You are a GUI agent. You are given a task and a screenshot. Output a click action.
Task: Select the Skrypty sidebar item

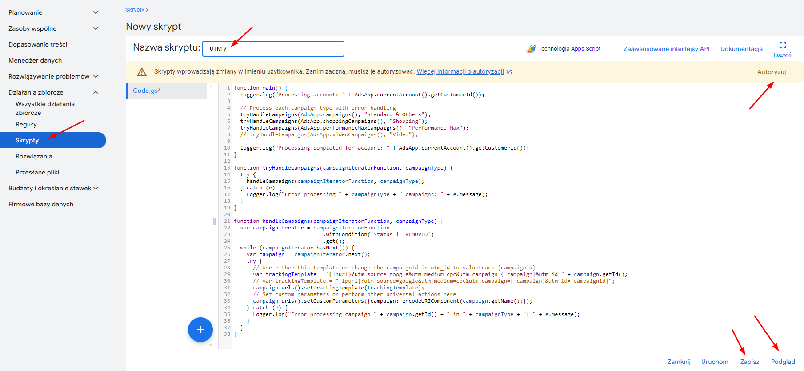(53, 140)
